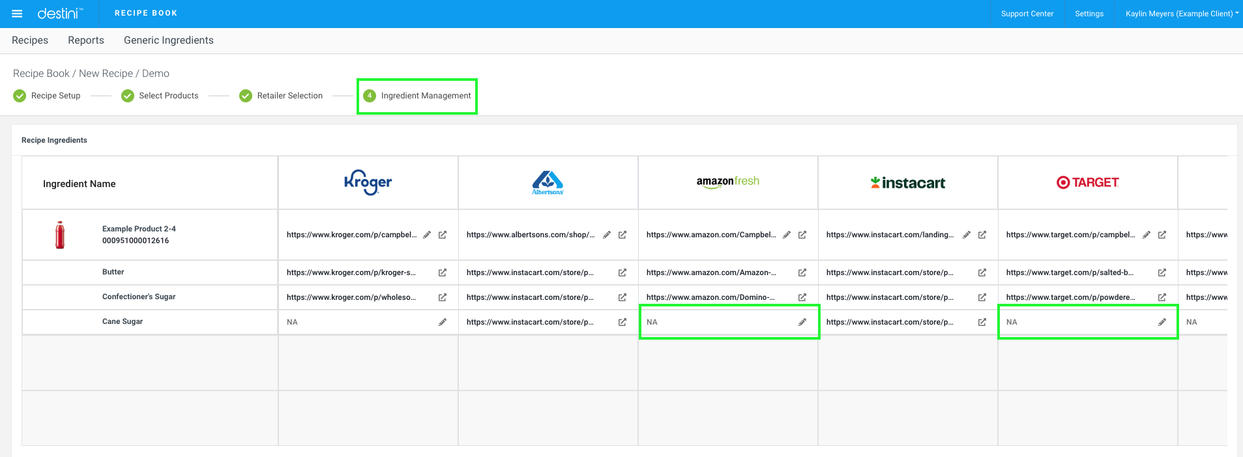Click the Butter ingredient name

point(113,272)
